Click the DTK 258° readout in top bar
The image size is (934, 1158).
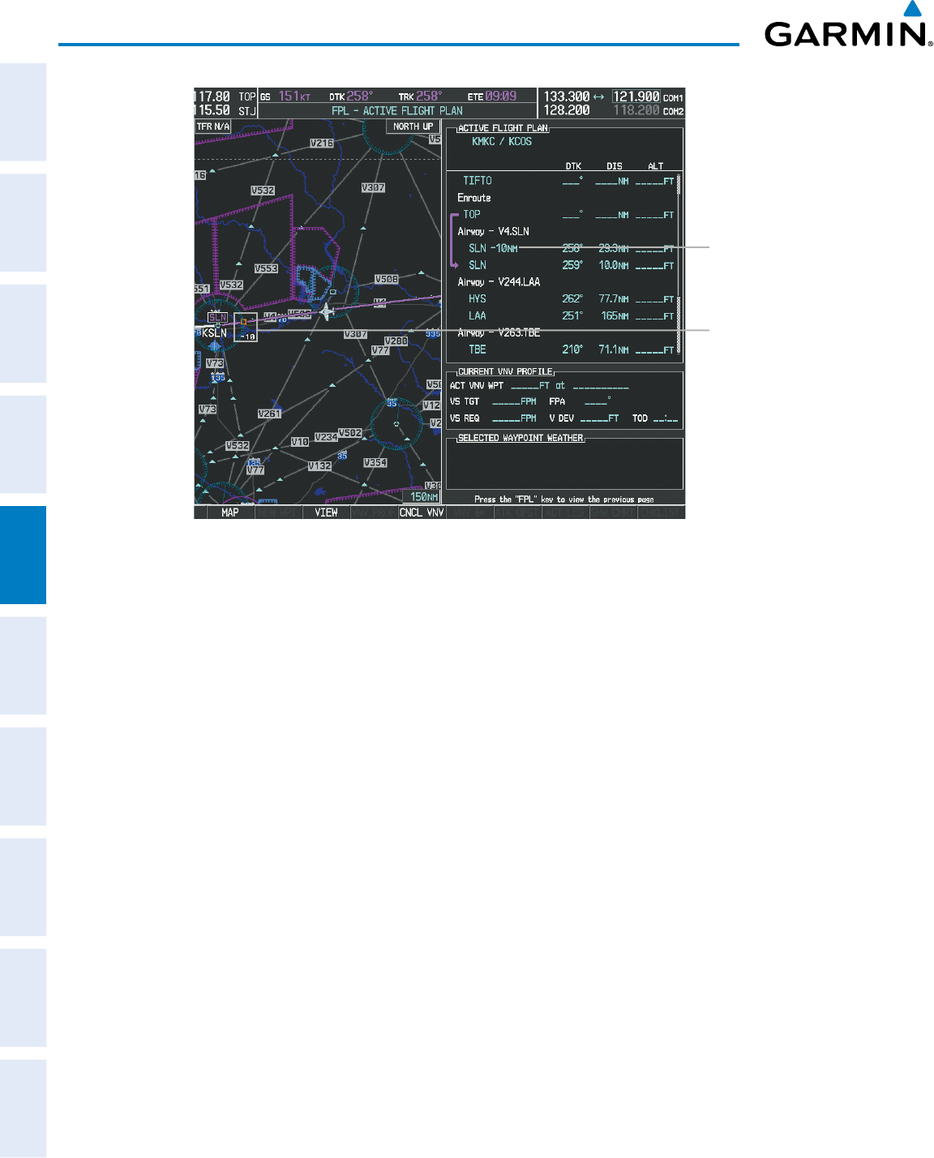[352, 96]
